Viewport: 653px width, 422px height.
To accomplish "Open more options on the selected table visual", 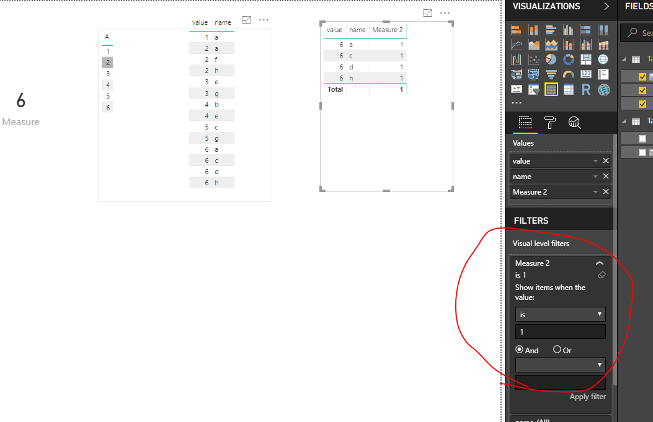I will coord(445,13).
